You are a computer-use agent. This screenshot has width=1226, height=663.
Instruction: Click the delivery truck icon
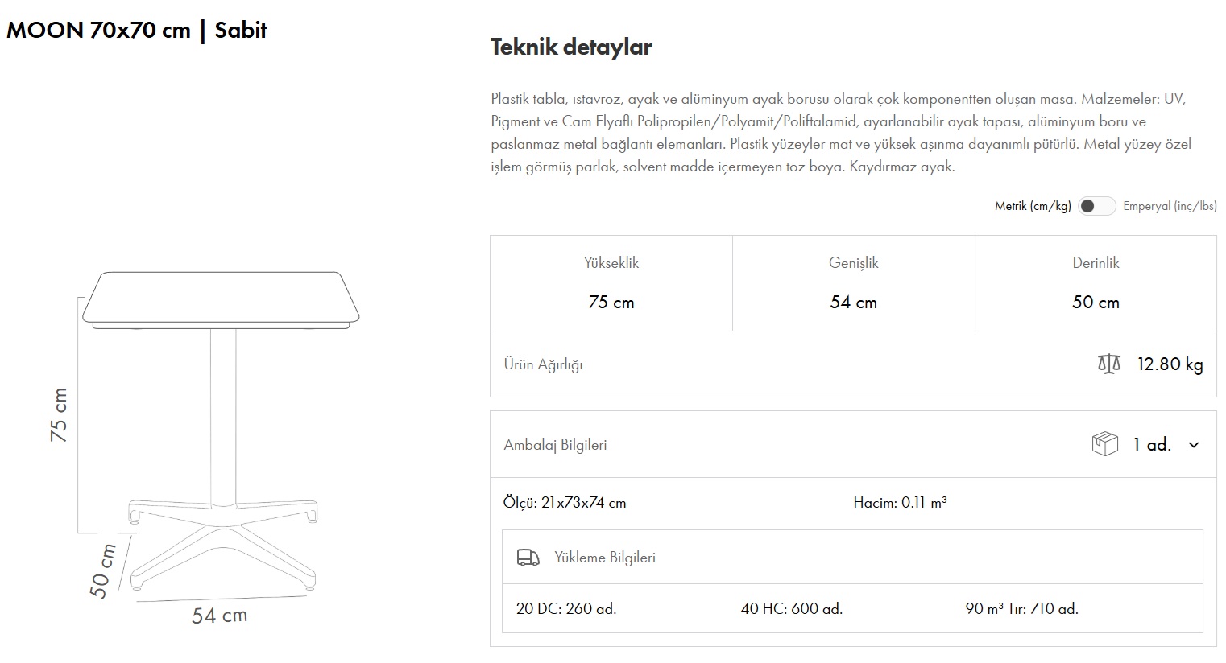click(x=528, y=558)
